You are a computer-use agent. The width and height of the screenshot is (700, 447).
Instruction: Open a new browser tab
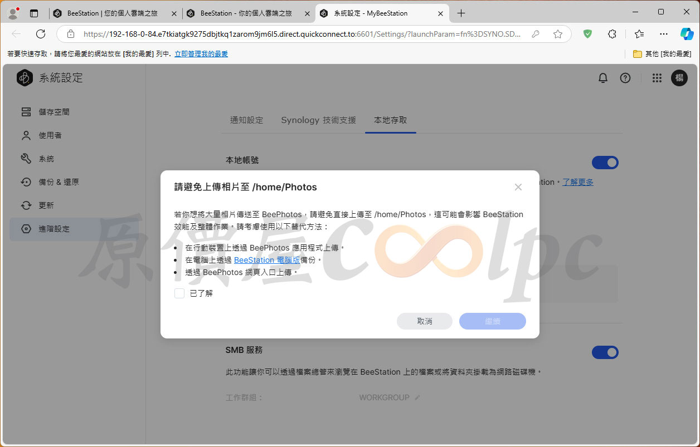(x=461, y=13)
